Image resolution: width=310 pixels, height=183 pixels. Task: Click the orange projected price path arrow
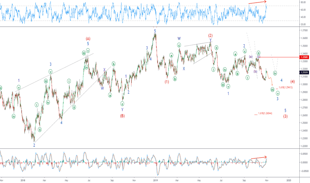pyautogui.click(x=270, y=78)
